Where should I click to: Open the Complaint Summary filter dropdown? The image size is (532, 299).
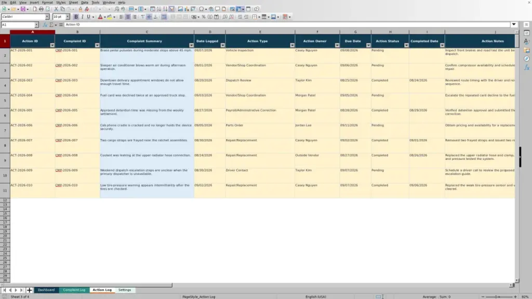point(191,45)
